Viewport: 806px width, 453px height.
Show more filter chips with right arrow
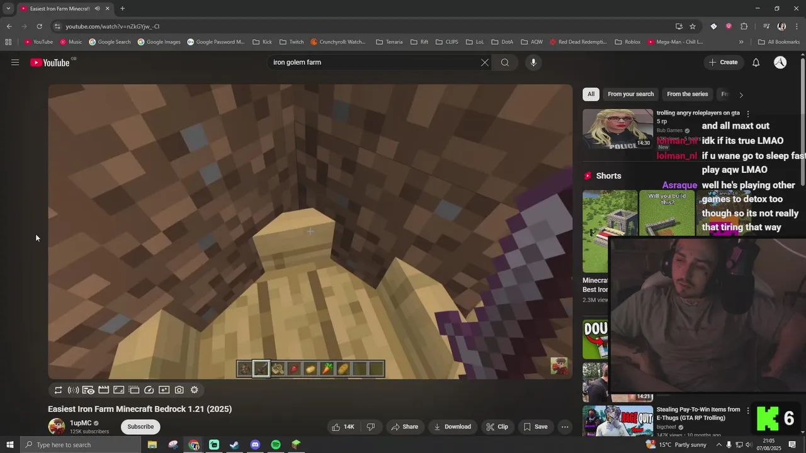(741, 95)
